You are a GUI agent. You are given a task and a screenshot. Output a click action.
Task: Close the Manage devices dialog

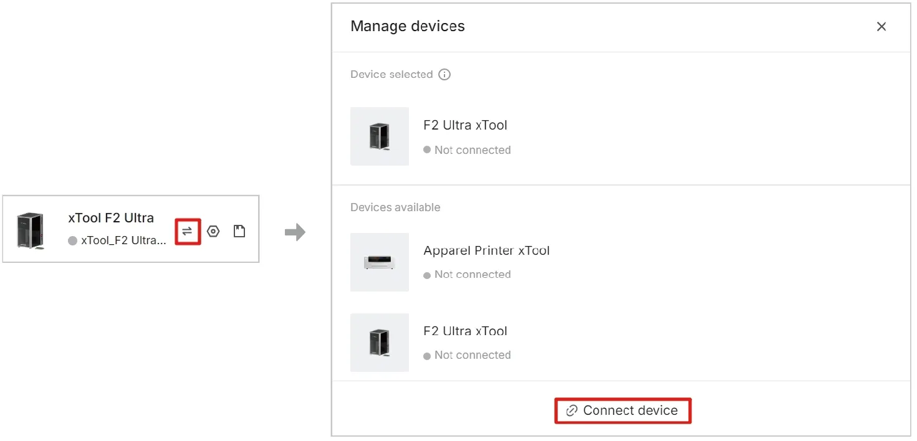click(881, 27)
